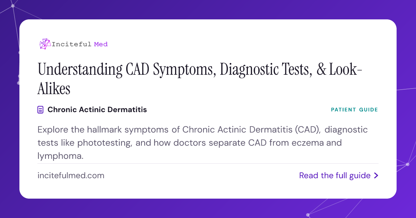
Task: Click the "Inciteful" brand name text
Action: 72,44
